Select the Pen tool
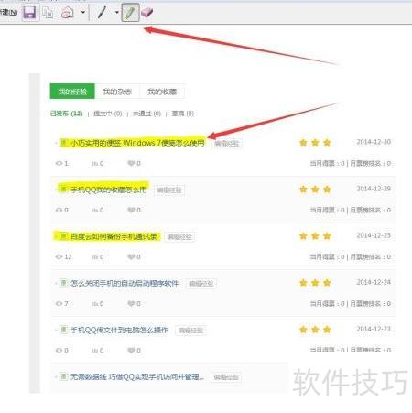The width and height of the screenshot is (412, 413). tap(102, 13)
